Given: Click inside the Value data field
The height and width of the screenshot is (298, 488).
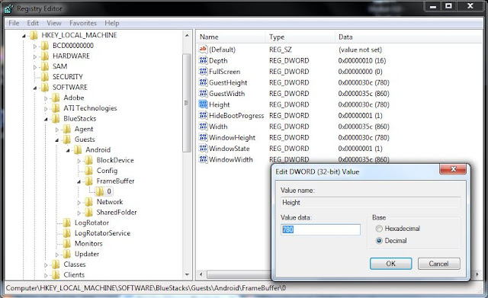Looking at the screenshot, I should coord(320,229).
